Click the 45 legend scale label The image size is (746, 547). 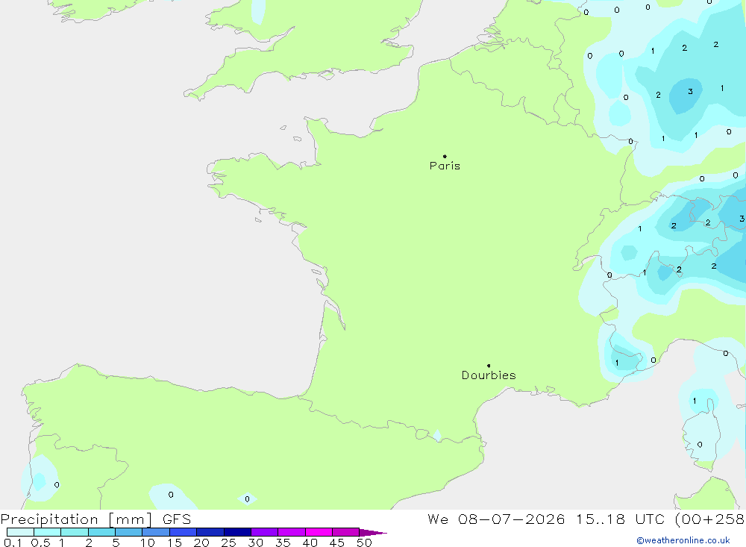click(x=337, y=543)
